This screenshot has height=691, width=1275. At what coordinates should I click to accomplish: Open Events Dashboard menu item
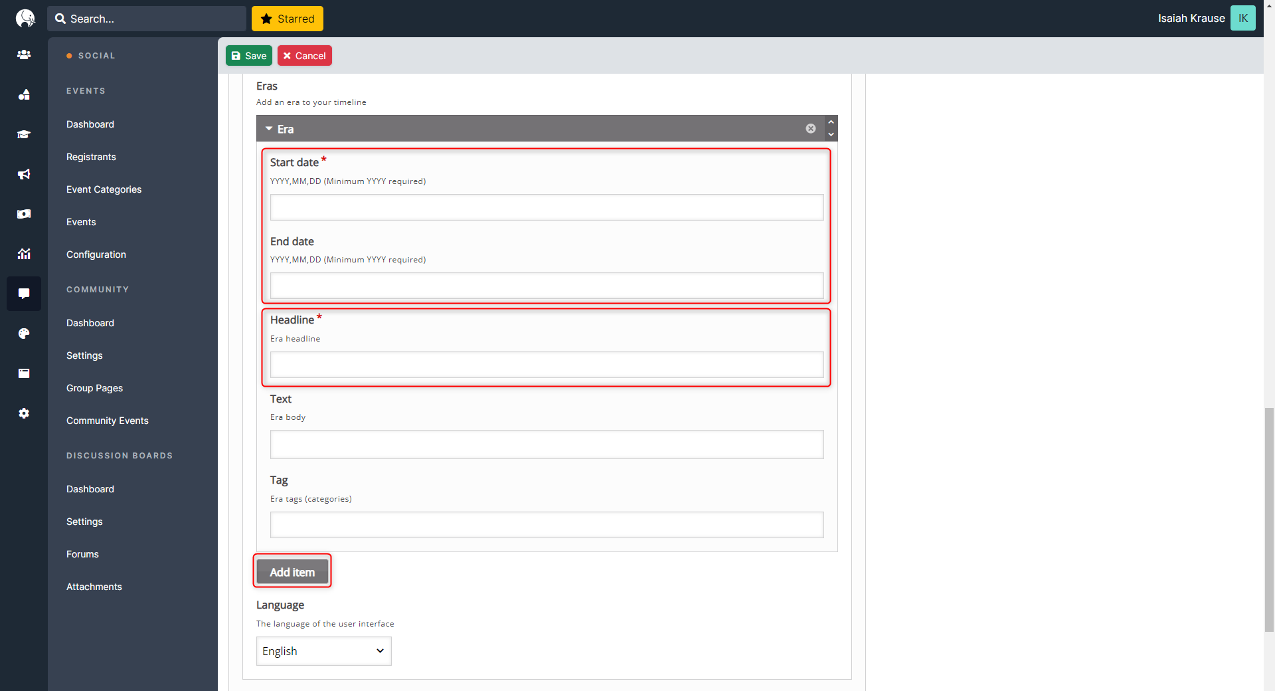point(90,124)
